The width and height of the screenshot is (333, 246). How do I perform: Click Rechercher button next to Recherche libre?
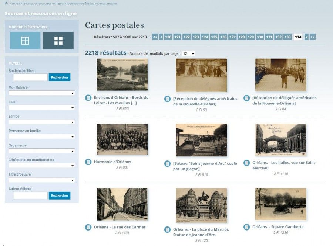[x=60, y=77]
